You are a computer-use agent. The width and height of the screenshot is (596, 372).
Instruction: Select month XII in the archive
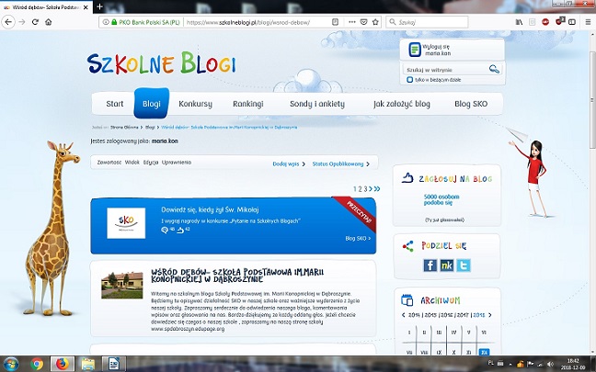pos(484,352)
